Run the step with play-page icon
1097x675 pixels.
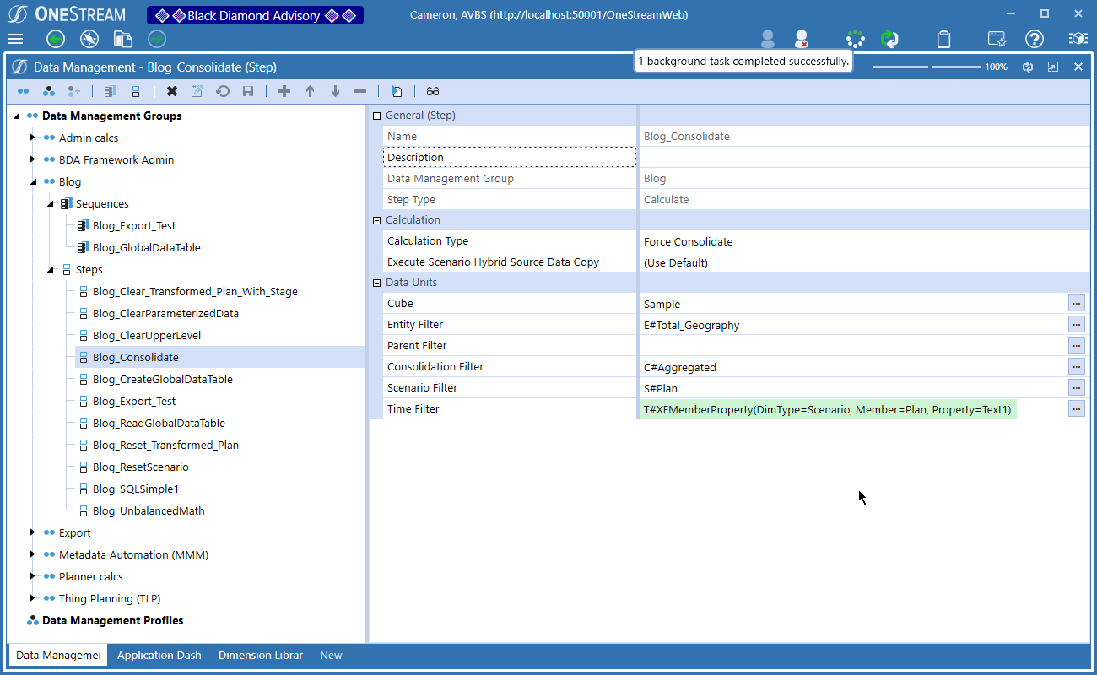point(397,91)
